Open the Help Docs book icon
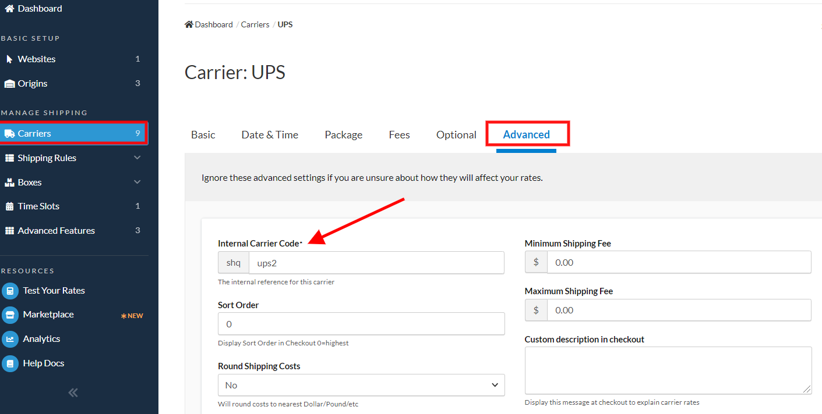This screenshot has width=822, height=414. pyautogui.click(x=10, y=363)
